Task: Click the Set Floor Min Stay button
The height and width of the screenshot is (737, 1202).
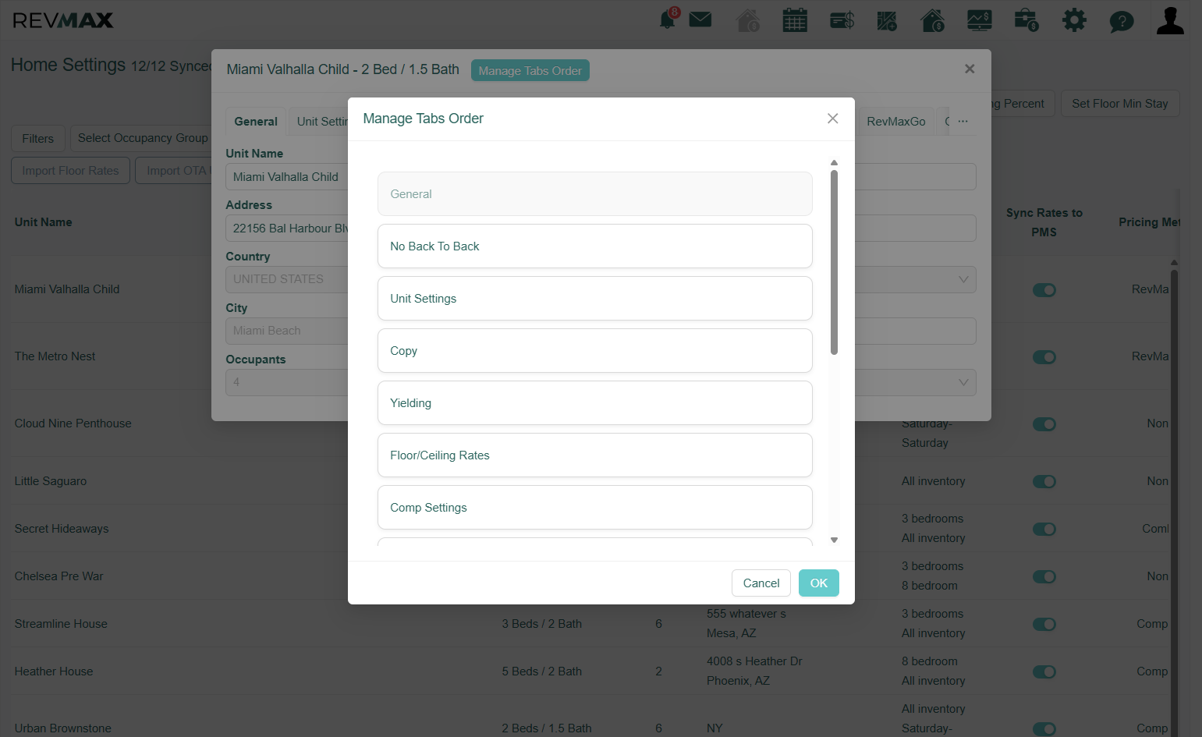Action: (1120, 104)
